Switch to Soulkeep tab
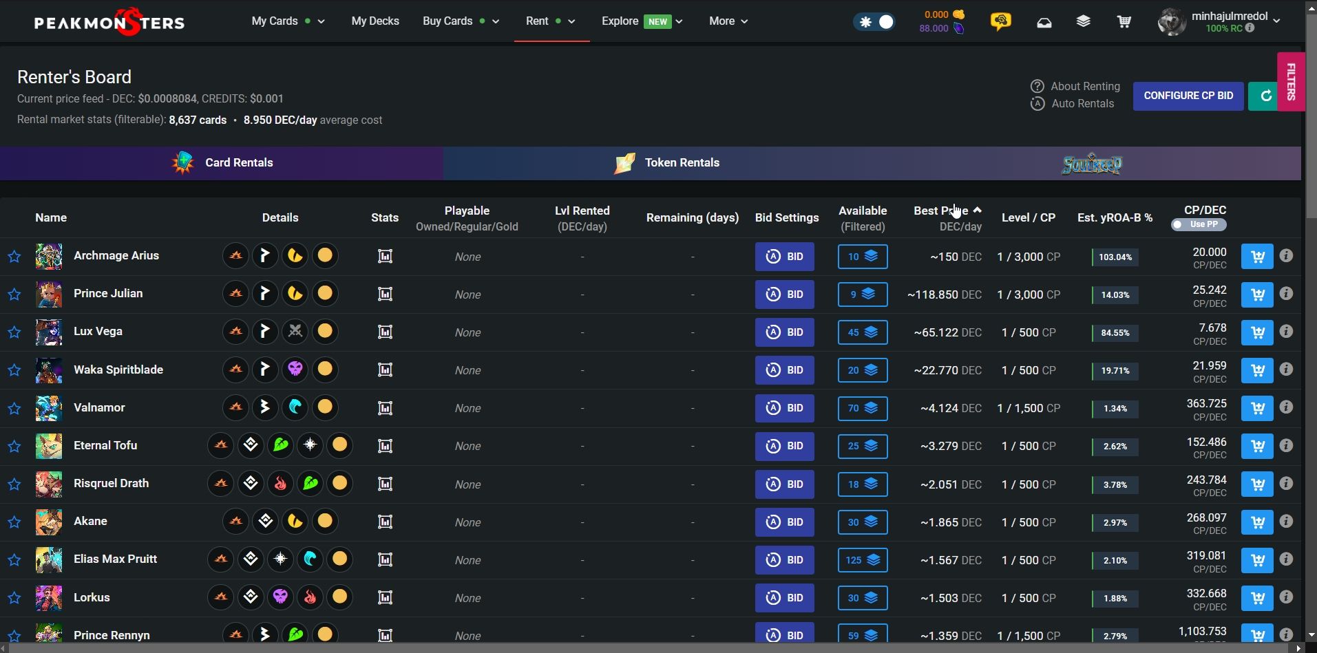The image size is (1317, 653). (x=1093, y=164)
